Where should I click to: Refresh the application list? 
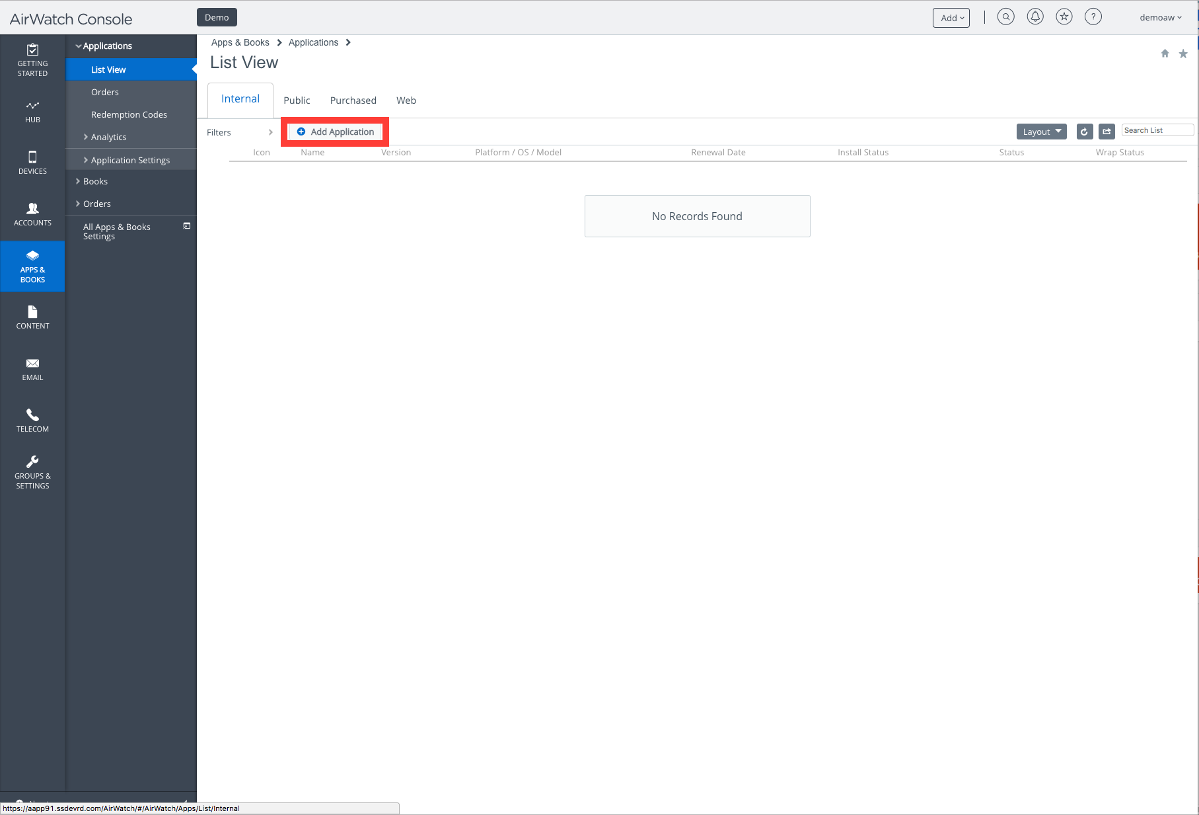coord(1085,132)
